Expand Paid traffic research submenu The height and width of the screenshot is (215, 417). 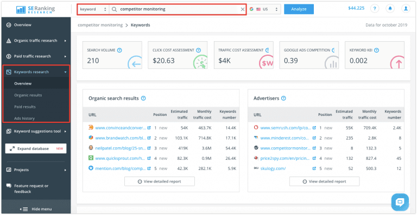point(65,56)
